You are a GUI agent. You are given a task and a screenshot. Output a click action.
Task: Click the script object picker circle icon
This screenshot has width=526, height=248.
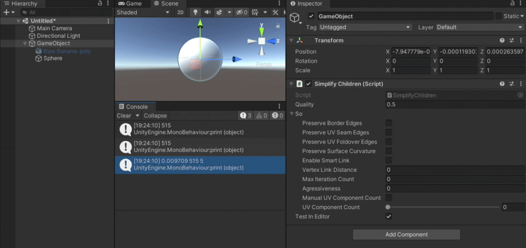coord(520,95)
